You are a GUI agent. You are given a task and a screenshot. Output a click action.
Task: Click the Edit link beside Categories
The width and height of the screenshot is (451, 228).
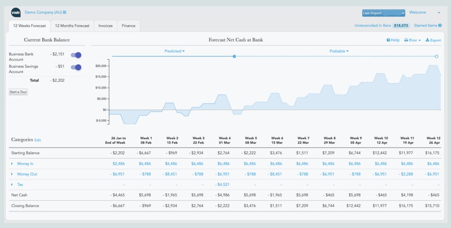point(38,140)
